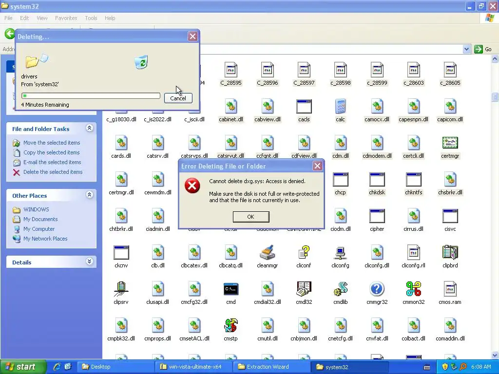Open the Favorites menu
Image resolution: width=499 pixels, height=374 pixels.
[66, 18]
